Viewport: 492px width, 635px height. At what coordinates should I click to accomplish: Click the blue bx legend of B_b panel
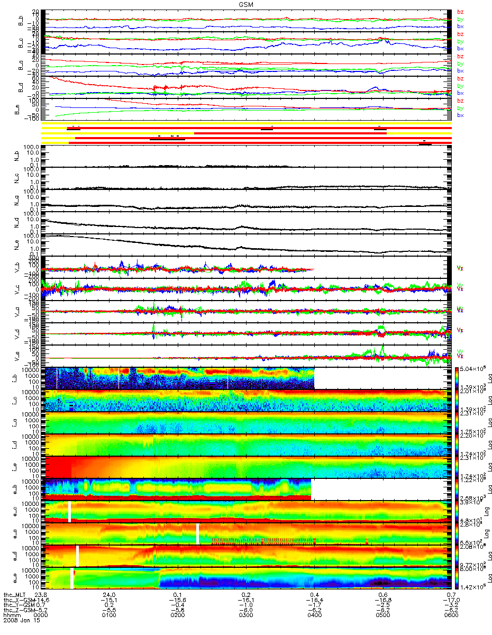460,26
